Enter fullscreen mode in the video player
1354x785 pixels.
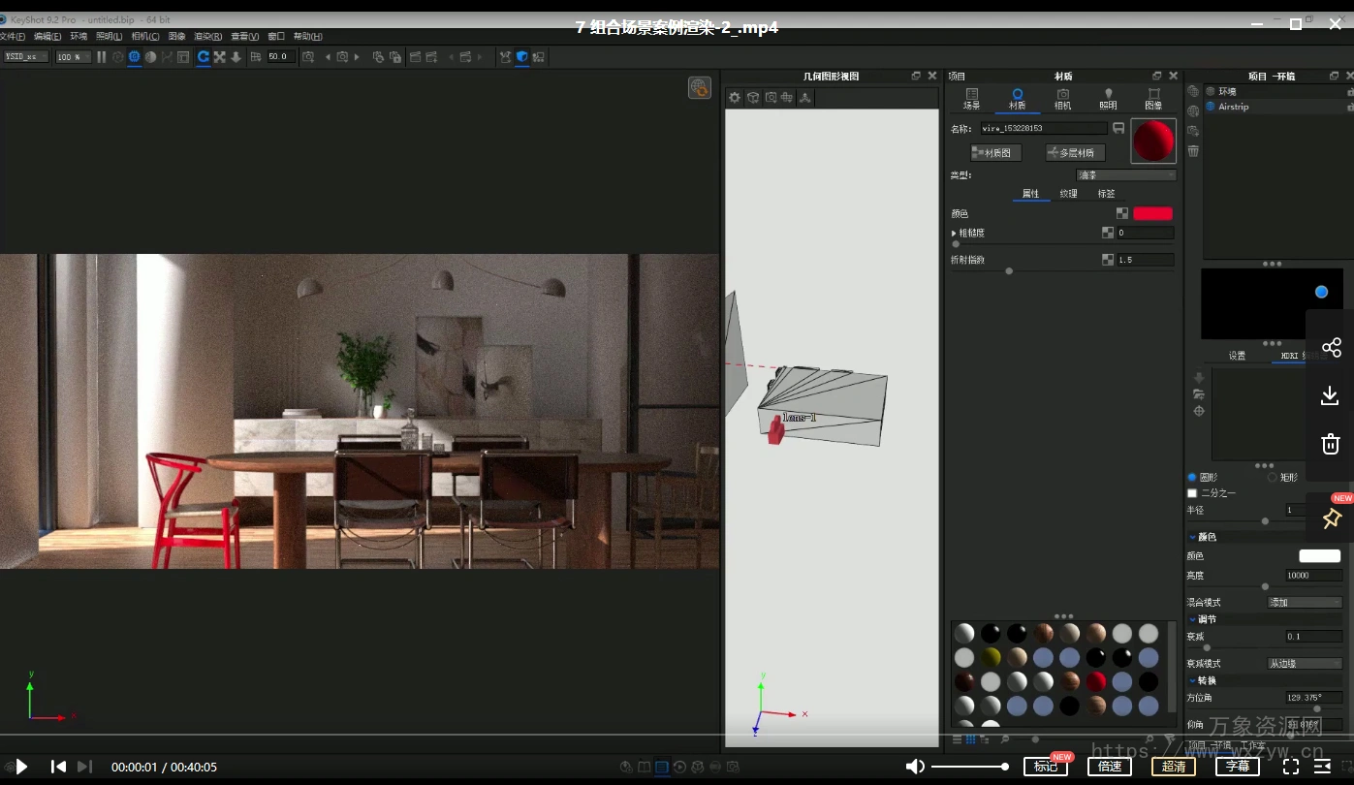coord(1290,767)
